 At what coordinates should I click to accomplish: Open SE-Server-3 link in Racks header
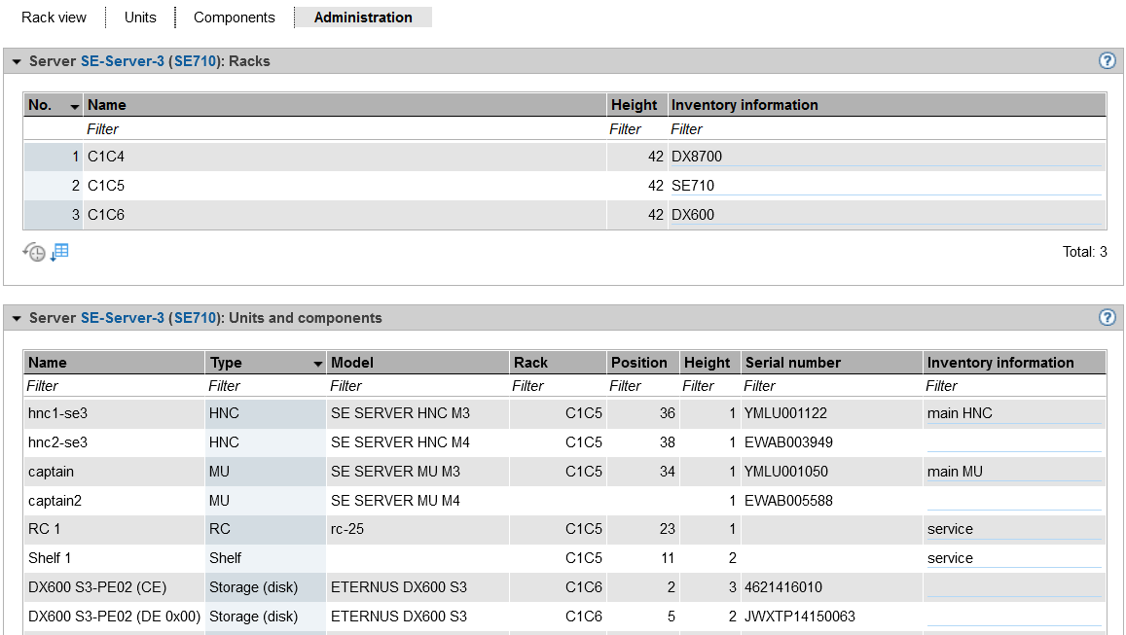[123, 61]
